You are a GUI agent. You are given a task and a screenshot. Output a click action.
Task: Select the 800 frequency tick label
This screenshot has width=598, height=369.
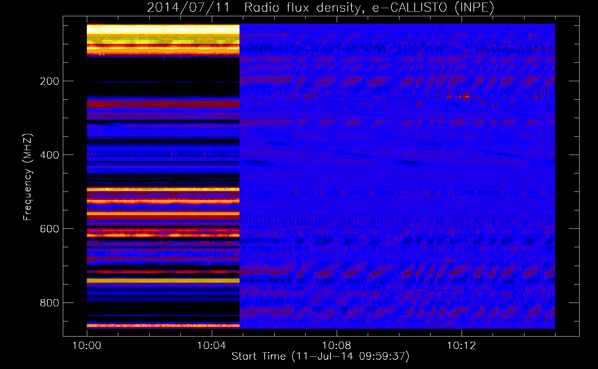(50, 303)
